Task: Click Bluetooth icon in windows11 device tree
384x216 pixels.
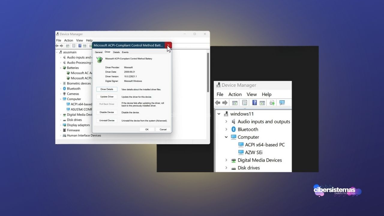Action: point(234,129)
